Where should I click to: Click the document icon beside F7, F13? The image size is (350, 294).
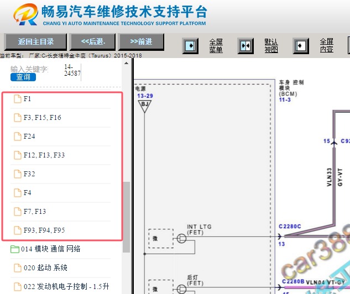[x=18, y=211]
